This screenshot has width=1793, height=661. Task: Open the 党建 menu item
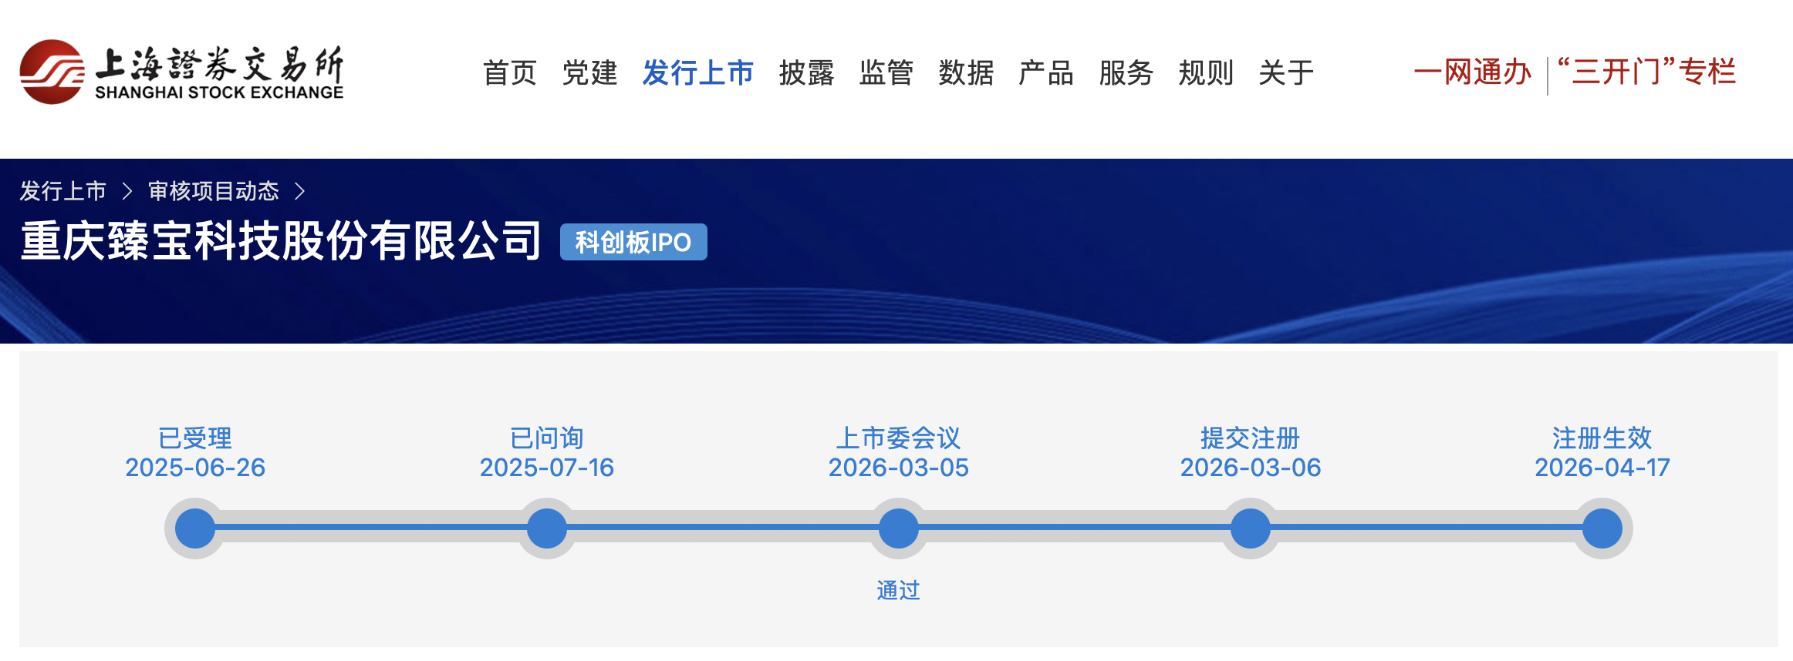589,73
